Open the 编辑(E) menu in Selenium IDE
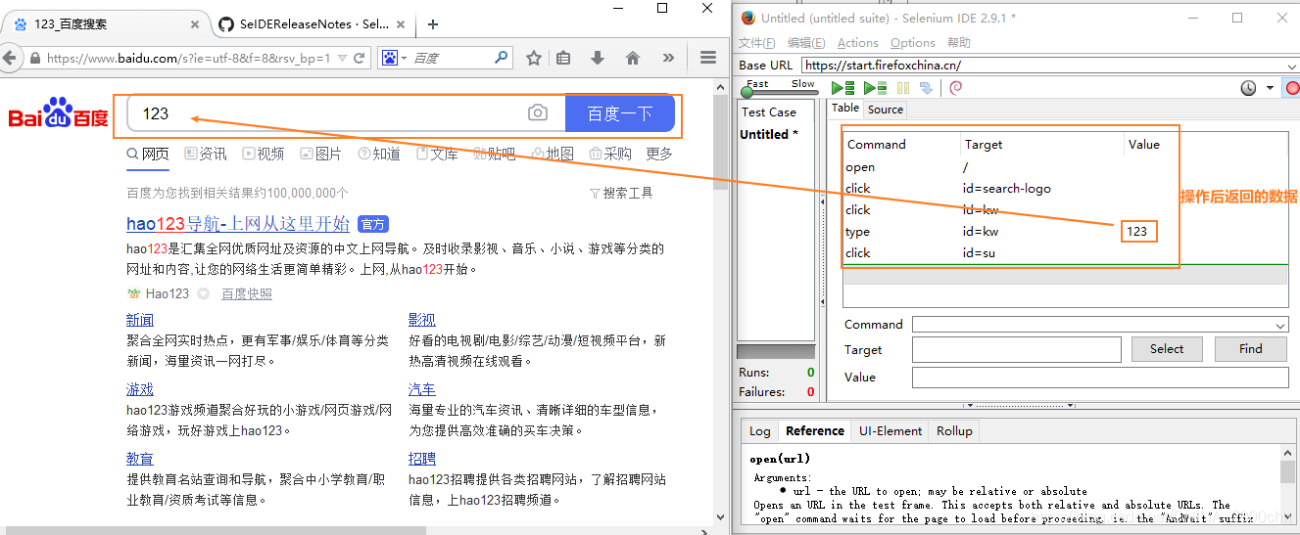 [x=806, y=43]
